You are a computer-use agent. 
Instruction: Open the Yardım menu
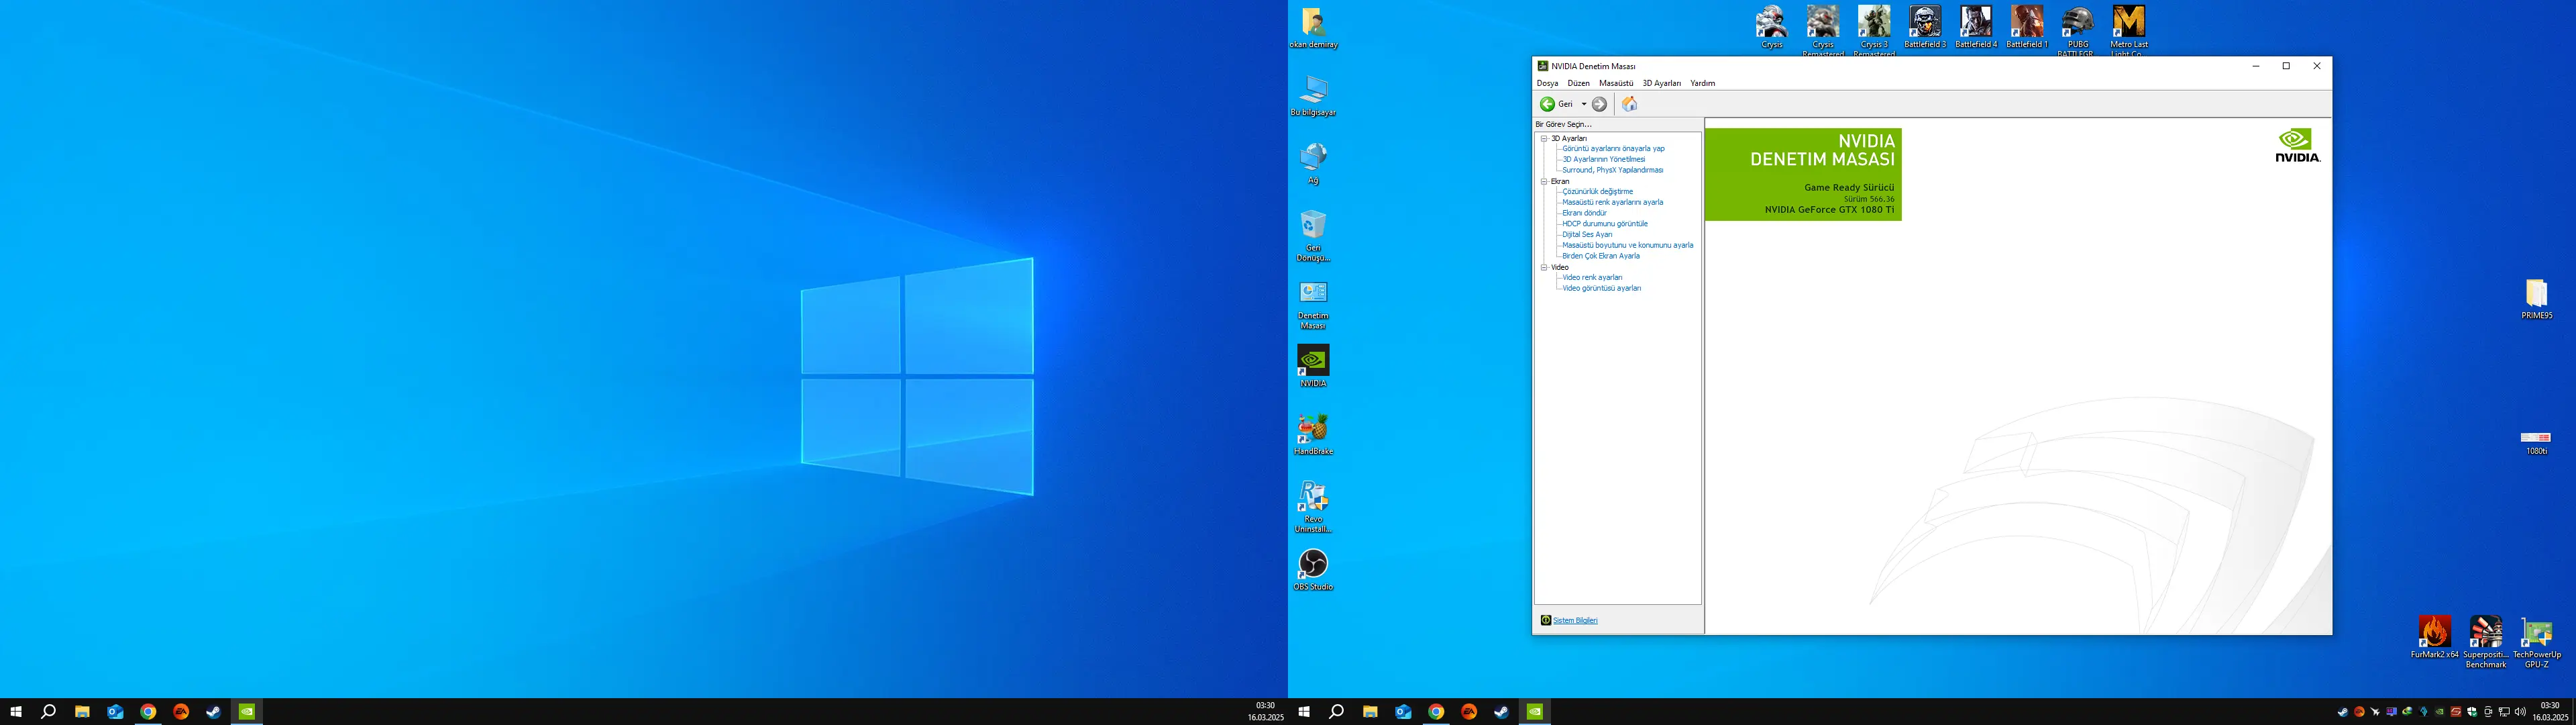tap(1702, 83)
